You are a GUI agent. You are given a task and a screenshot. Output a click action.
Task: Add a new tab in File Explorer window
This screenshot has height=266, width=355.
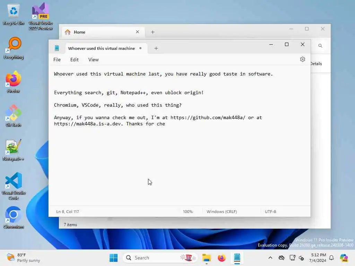pos(153,32)
